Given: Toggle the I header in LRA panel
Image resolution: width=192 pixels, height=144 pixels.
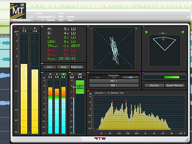Looking at the screenshot, I should click(x=72, y=74).
